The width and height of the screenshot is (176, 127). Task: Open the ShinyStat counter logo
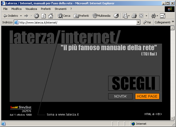[21, 107]
